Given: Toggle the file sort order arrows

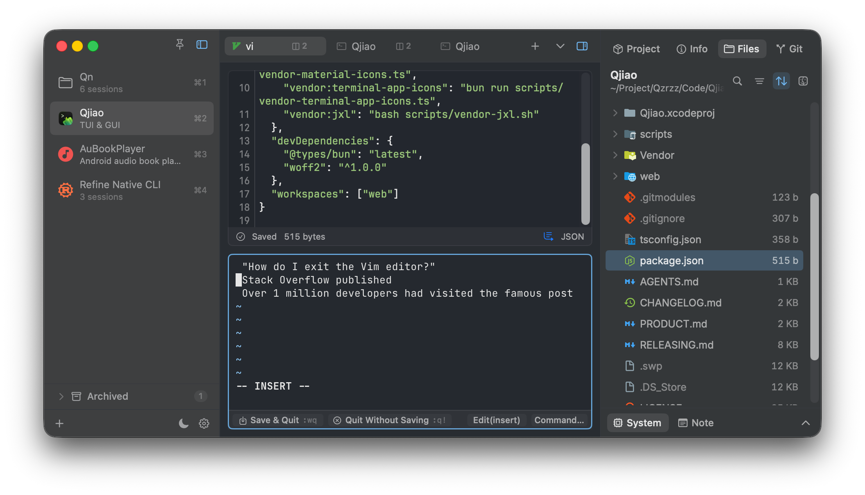Looking at the screenshot, I should 781,81.
